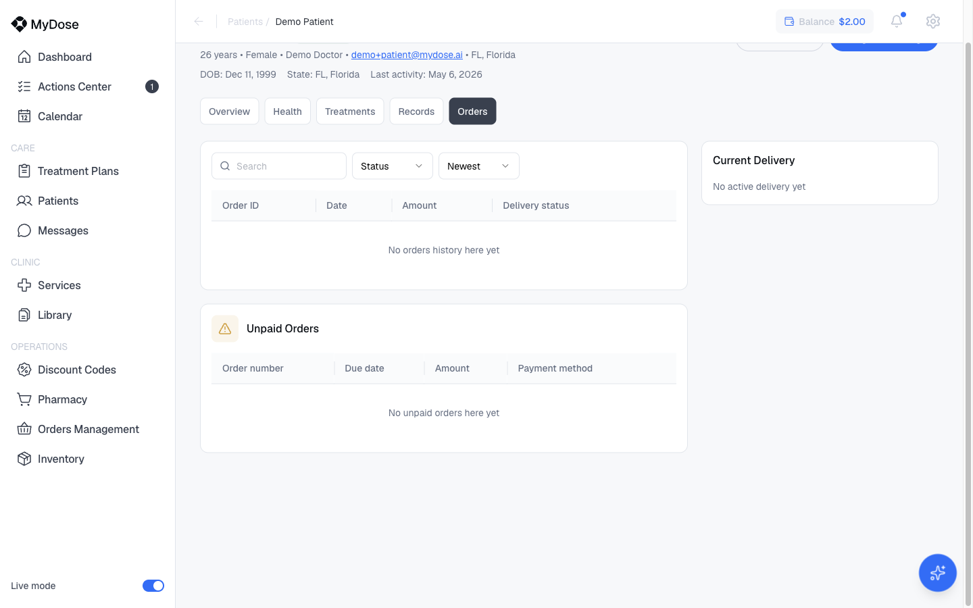Click 'No orders history here yet' message
This screenshot has width=973, height=608.
(x=444, y=250)
